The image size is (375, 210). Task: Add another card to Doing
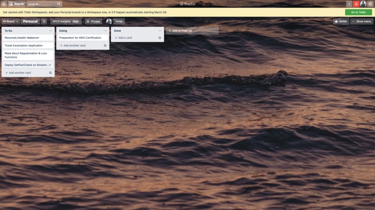click(73, 45)
